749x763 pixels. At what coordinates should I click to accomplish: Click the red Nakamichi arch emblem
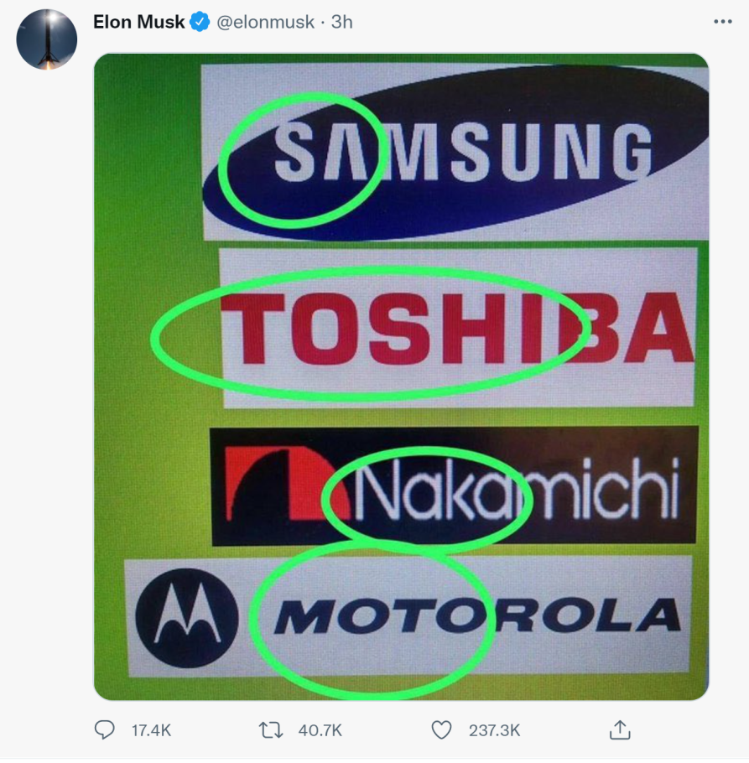(x=287, y=484)
